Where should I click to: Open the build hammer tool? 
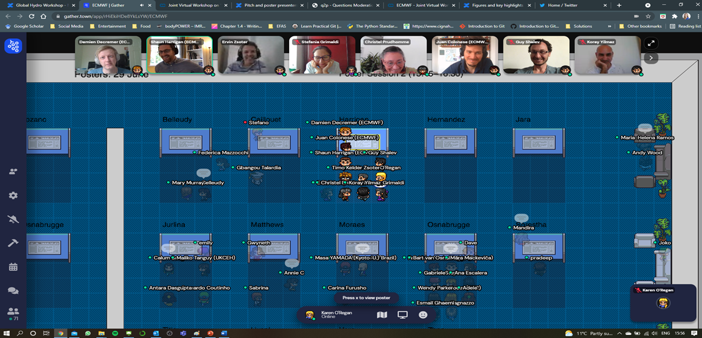pyautogui.click(x=13, y=243)
